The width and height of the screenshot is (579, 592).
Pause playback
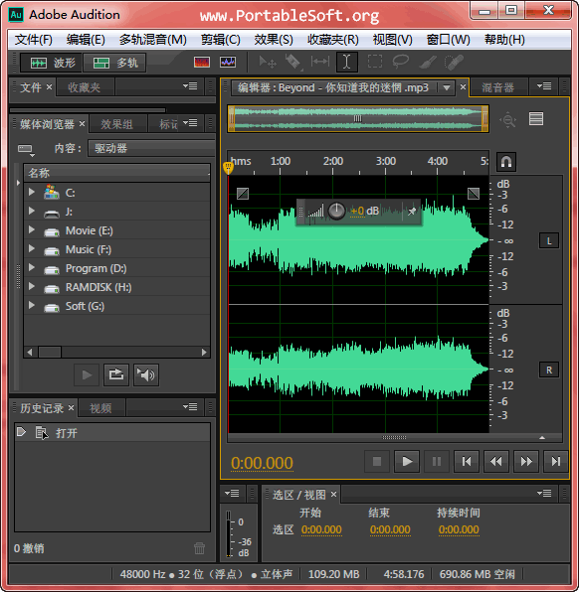tap(437, 461)
